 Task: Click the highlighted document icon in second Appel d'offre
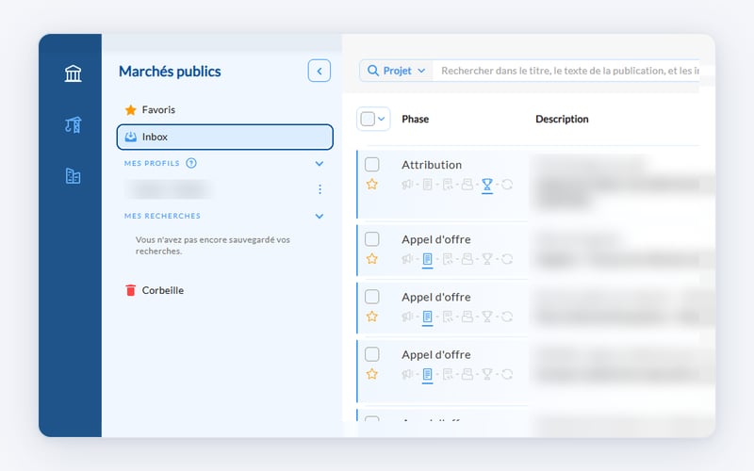(427, 317)
